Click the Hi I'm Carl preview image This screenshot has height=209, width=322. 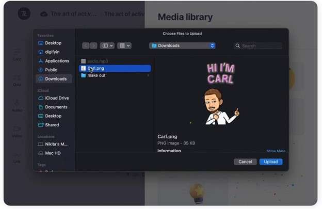pos(221,93)
